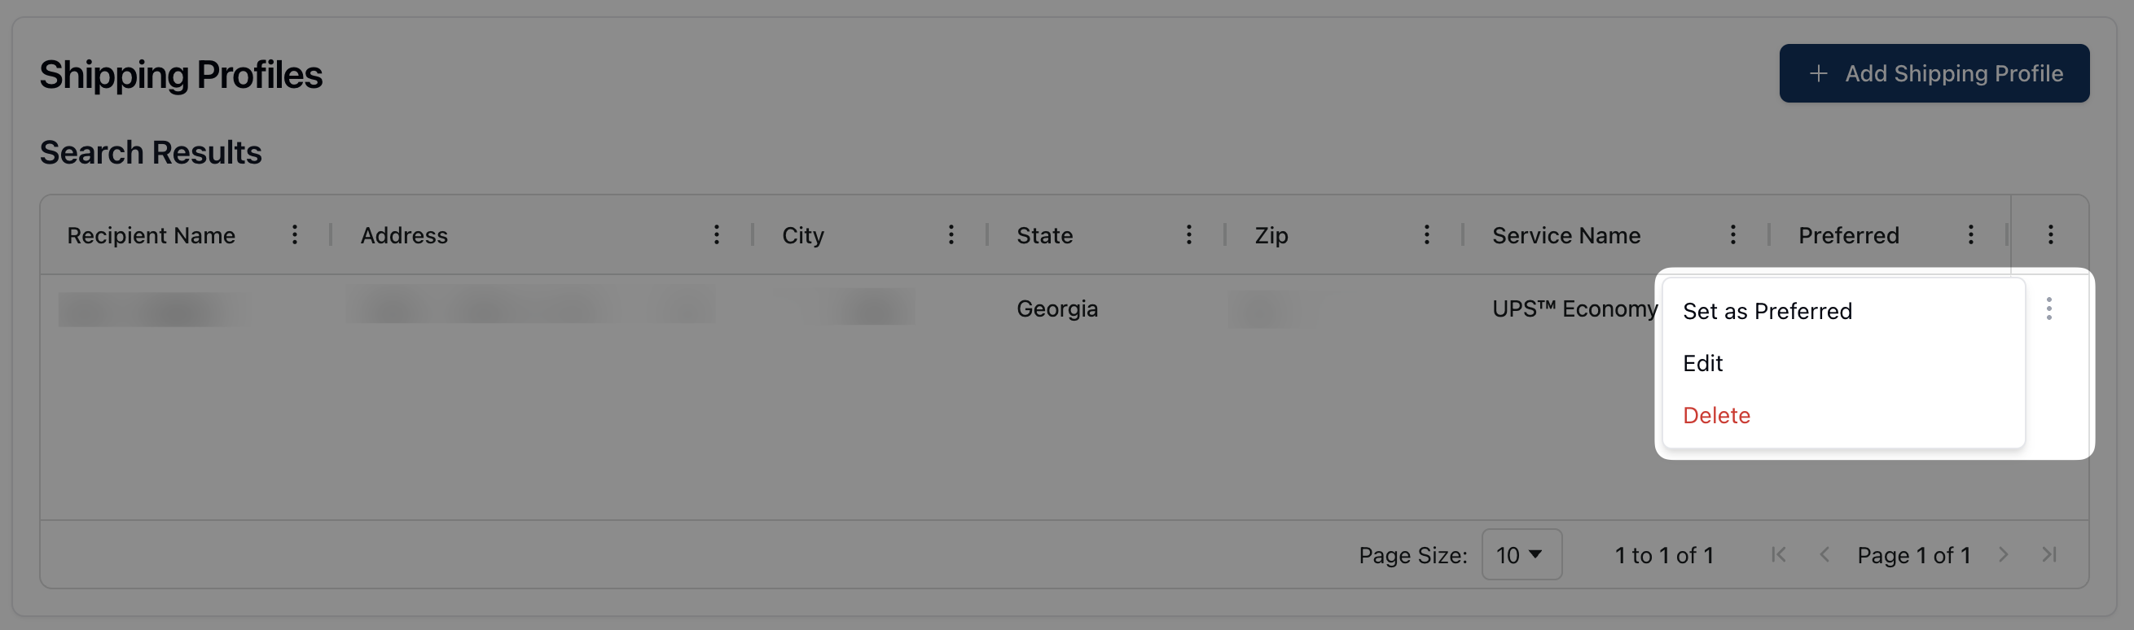The image size is (2134, 630).
Task: Go to first page arrow
Action: (x=1778, y=554)
